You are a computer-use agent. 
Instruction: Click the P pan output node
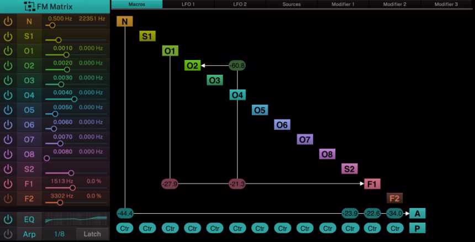click(418, 228)
